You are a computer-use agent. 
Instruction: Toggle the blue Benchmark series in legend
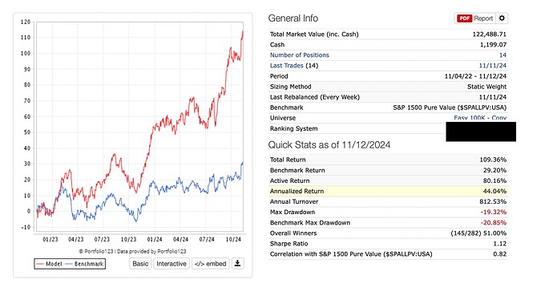point(85,264)
